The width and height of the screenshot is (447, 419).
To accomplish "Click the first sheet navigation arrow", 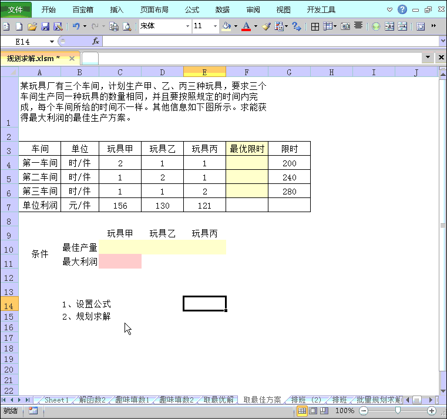I will 4,400.
